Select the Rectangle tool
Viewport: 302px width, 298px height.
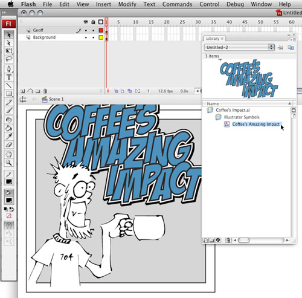9,94
